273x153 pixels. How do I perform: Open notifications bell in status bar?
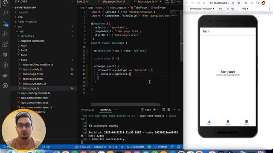click(179, 147)
